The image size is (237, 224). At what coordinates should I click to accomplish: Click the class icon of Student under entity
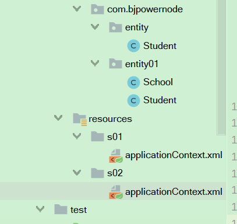point(133,46)
